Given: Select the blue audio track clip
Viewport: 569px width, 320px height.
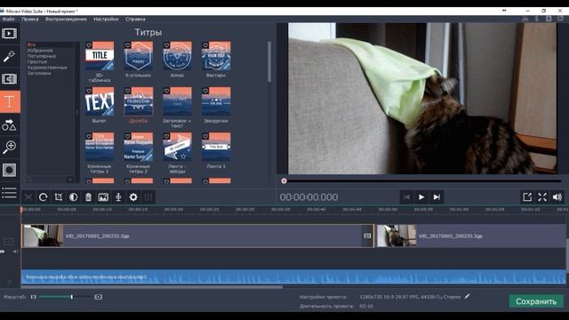Looking at the screenshot, I should coord(293,276).
